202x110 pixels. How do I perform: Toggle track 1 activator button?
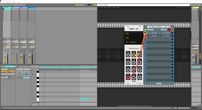click(5, 60)
